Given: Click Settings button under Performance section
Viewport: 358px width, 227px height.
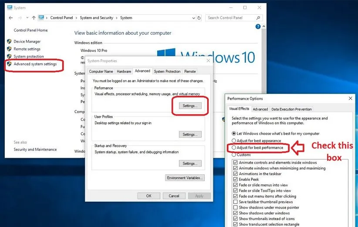Looking at the screenshot, I should coord(189,106).
